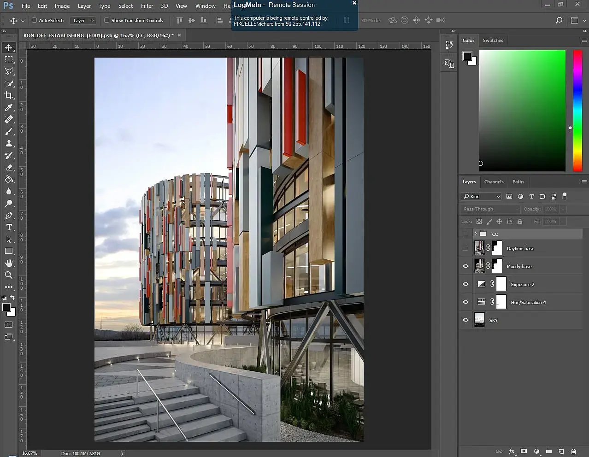589x457 pixels.
Task: Switch to the Swatches tab
Action: (x=493, y=40)
